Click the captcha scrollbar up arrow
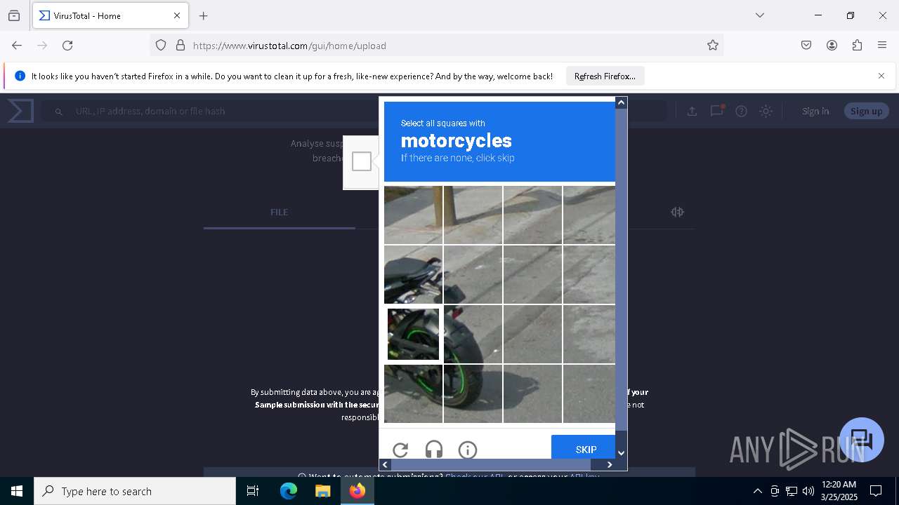Viewport: 899px width, 505px height. click(x=621, y=103)
